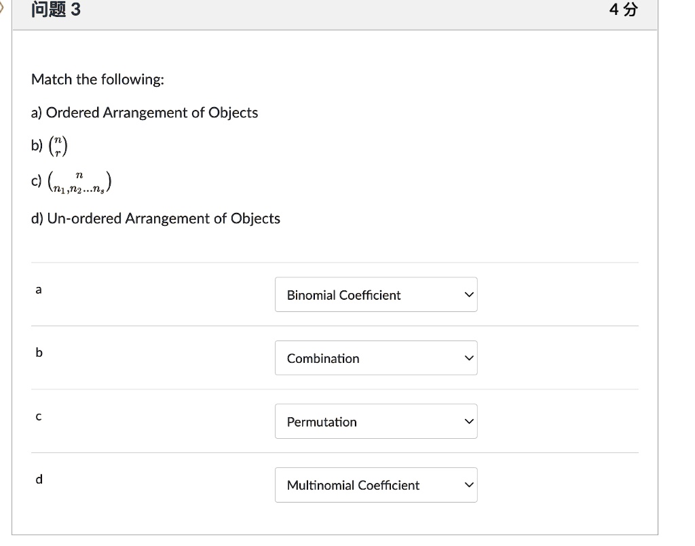
Task: Click chevron arrow beside Multinomial Coefficient
Action: click(466, 485)
